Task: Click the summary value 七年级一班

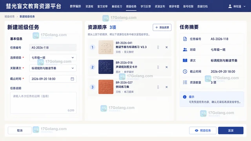Action: coord(218,50)
